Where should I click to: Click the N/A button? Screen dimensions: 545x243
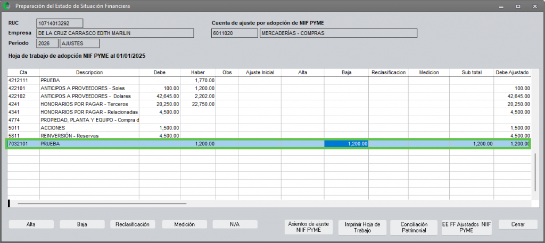point(235,224)
